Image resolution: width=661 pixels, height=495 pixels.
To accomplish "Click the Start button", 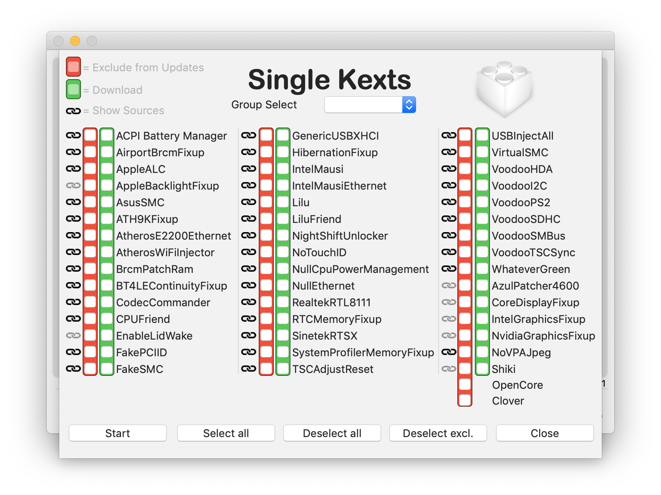I will click(118, 433).
